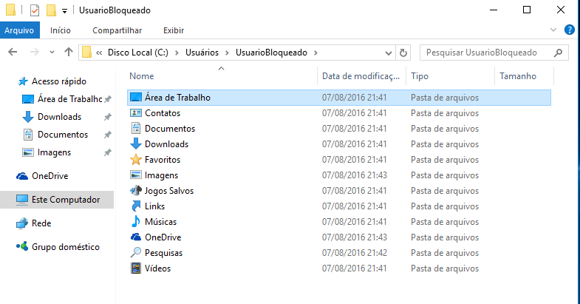The width and height of the screenshot is (580, 304).
Task: Click the Downloads arrow icon in file list
Action: pos(136,144)
